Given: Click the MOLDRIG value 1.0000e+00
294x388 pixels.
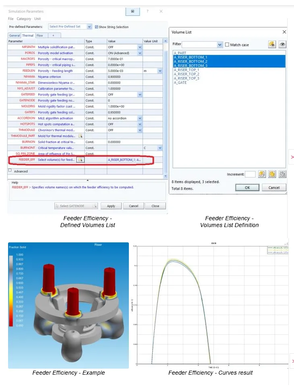Looking at the screenshot, I should [x=124, y=106].
